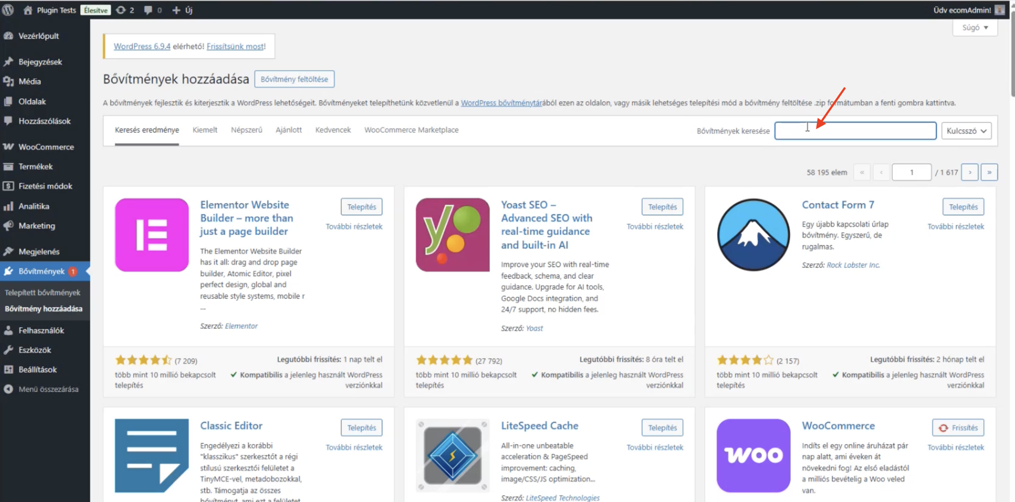The image size is (1015, 502).
Task: Click the Termékek products icon
Action: [8, 166]
